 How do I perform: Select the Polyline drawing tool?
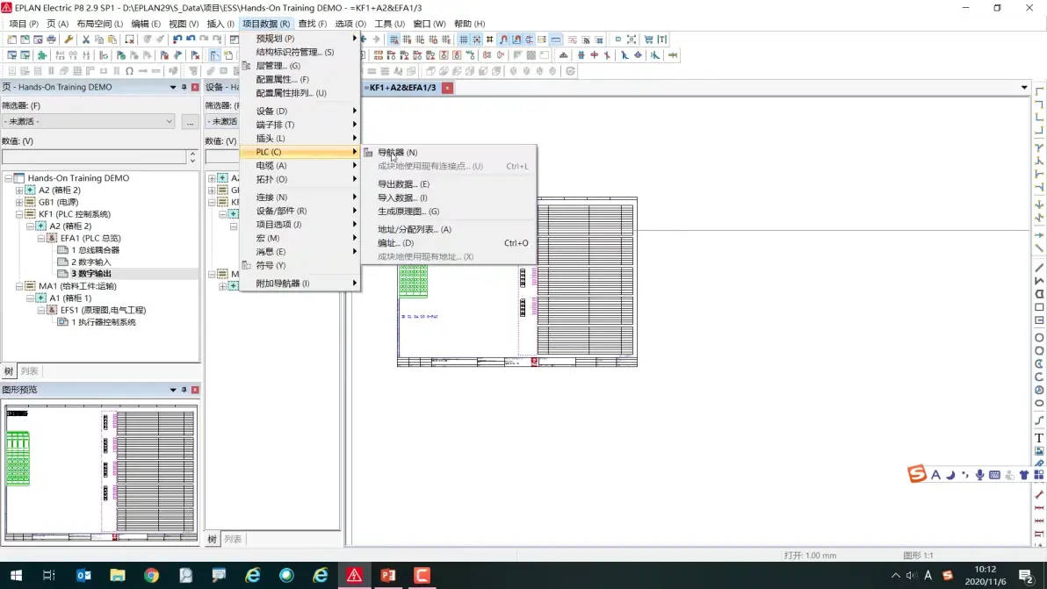click(1039, 281)
